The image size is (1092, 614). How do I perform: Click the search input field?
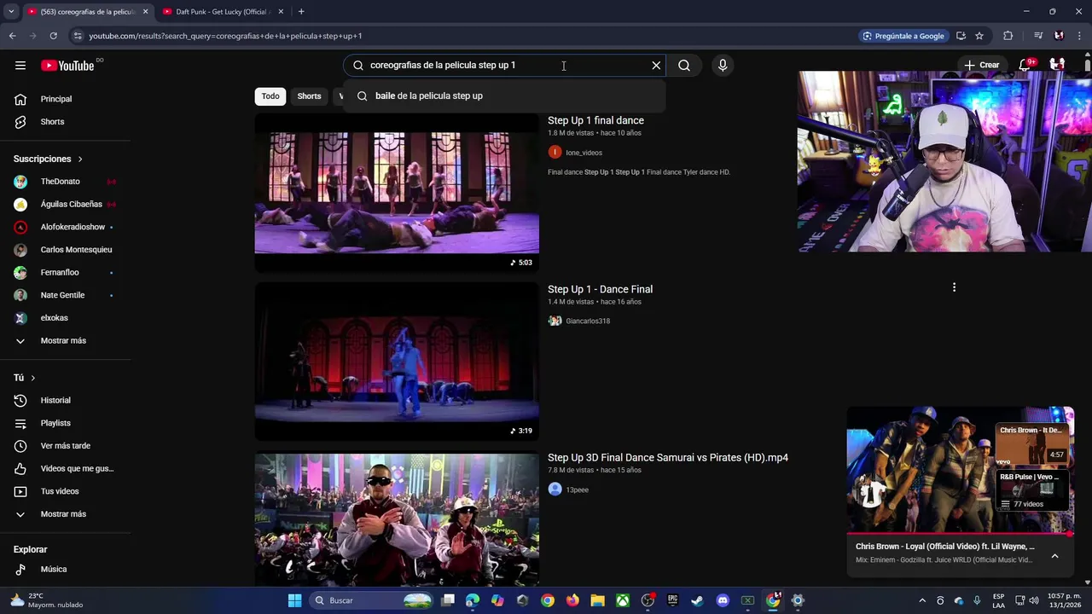[503, 66]
